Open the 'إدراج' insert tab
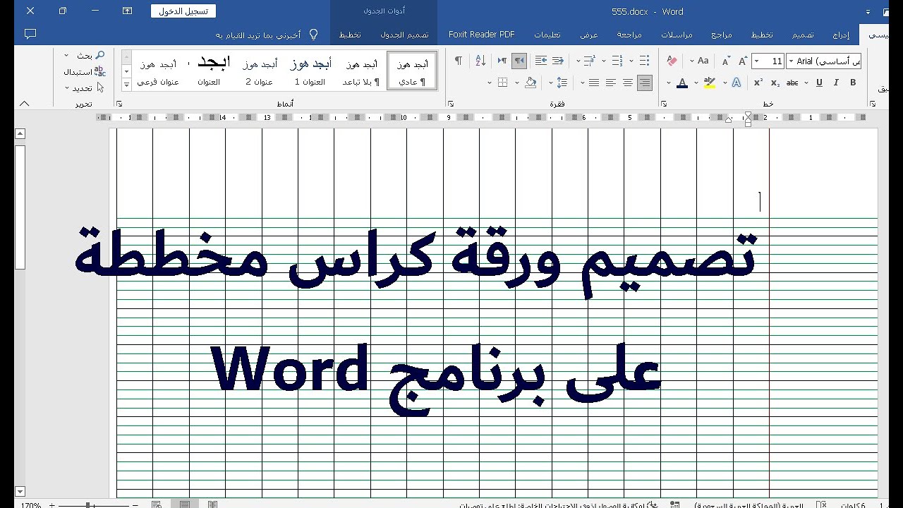903x508 pixels. click(841, 35)
